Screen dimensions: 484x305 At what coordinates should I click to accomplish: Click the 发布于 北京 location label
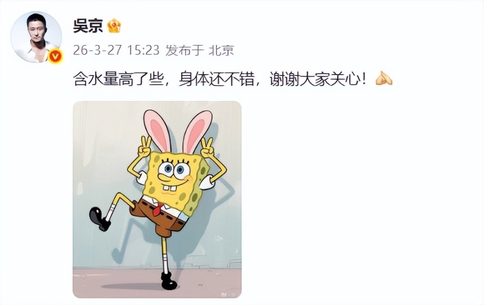pyautogui.click(x=200, y=50)
